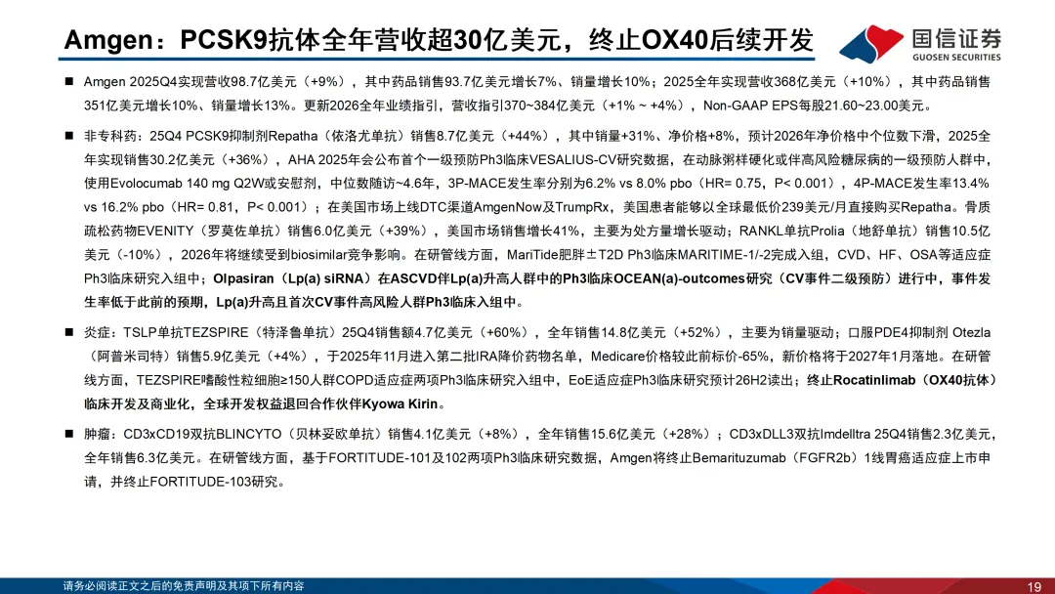Click the bold text 'Olpasiran（Lp(a) siRNA）'
This screenshot has width=1055, height=594.
[x=292, y=278]
